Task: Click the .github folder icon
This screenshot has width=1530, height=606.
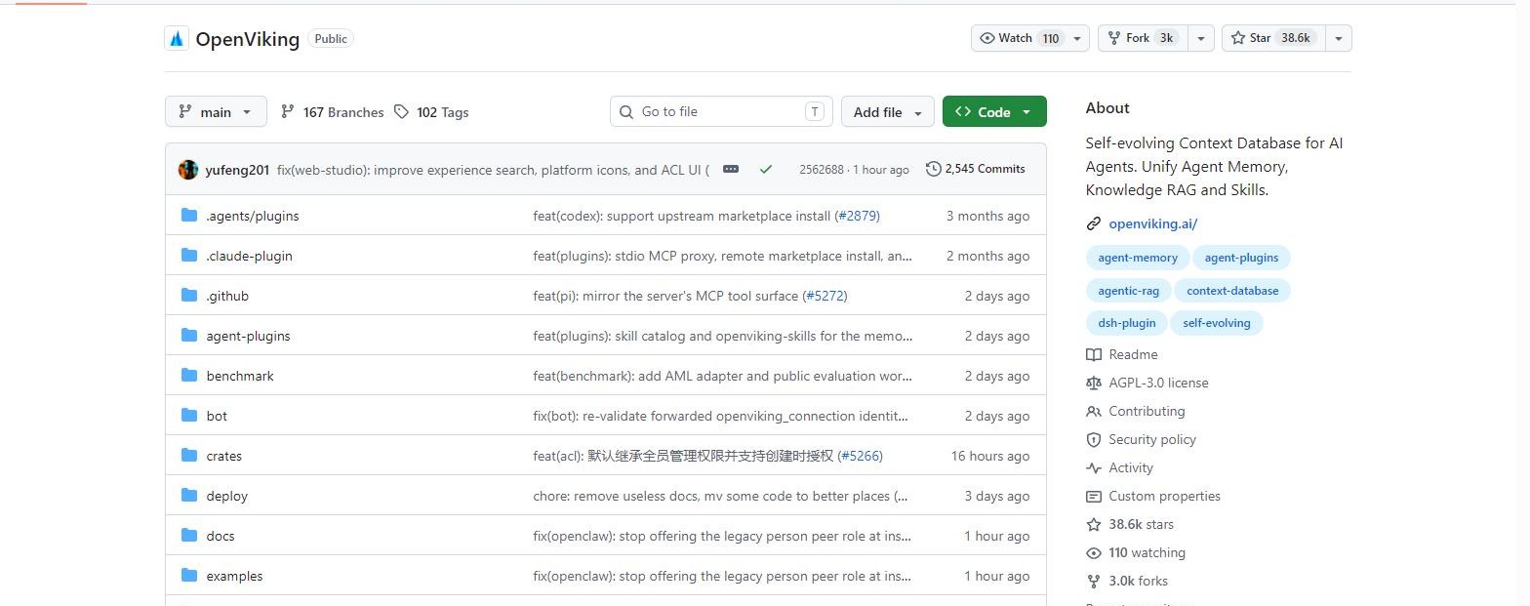Action: (x=189, y=296)
